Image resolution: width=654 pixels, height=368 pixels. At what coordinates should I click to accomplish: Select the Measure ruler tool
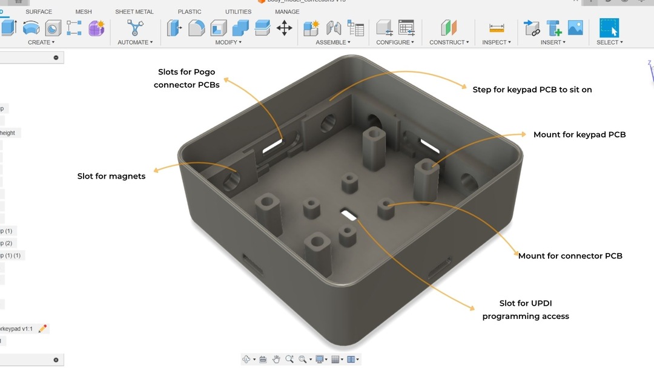(x=497, y=28)
